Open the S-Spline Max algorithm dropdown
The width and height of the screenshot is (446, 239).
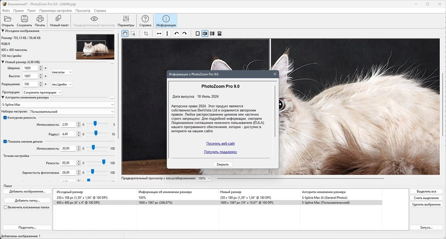tap(58, 105)
